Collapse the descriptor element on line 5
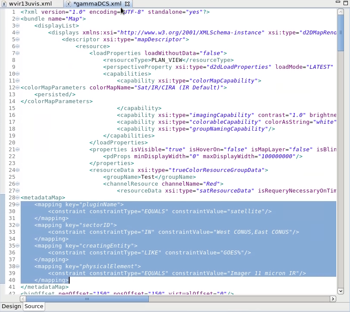This screenshot has height=312, width=350. click(17, 40)
